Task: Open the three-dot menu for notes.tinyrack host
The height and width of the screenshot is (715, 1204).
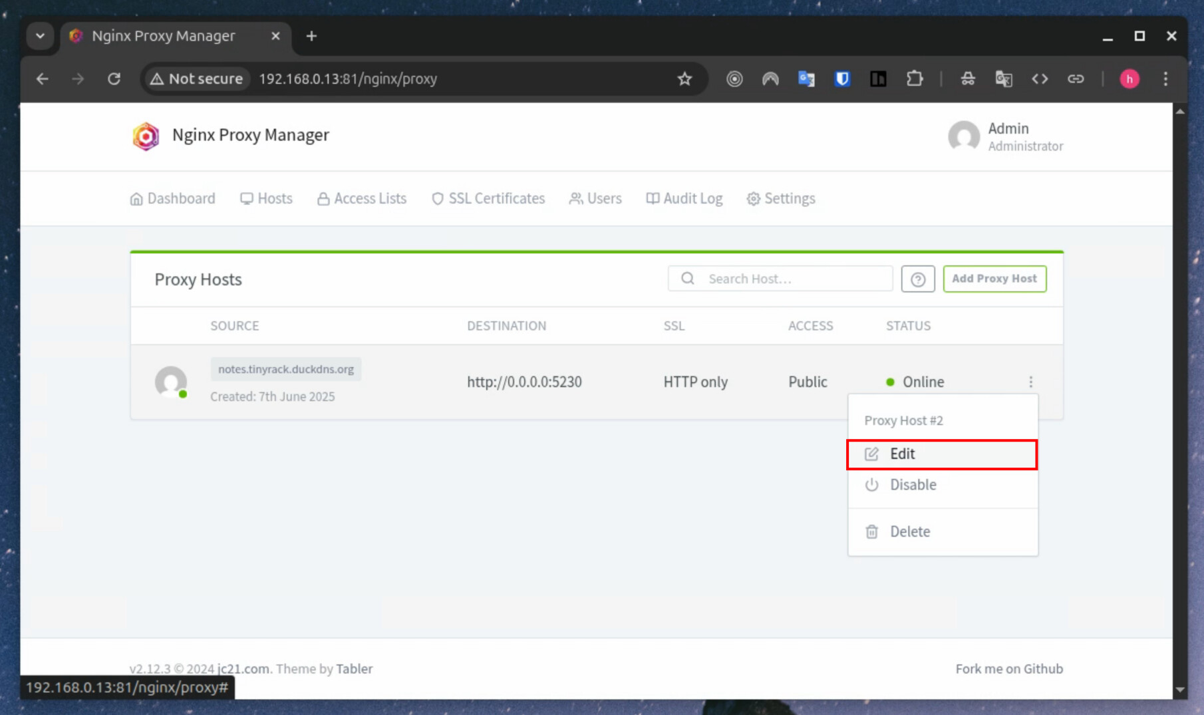Action: 1031,382
